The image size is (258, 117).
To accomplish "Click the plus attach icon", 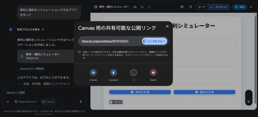I will pos(8,102).
